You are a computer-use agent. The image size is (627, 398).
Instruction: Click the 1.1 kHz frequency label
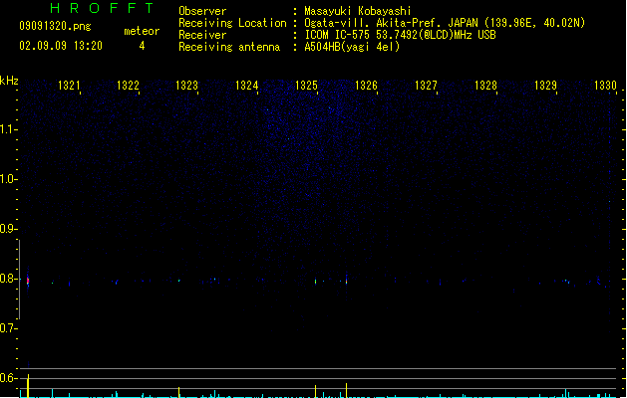point(7,129)
